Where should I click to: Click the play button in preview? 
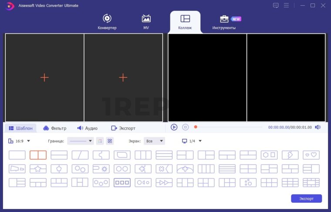click(x=174, y=127)
